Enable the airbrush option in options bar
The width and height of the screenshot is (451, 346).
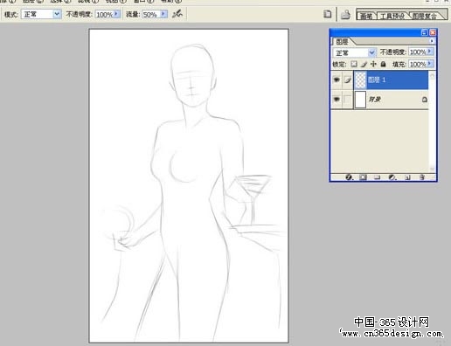click(x=177, y=14)
